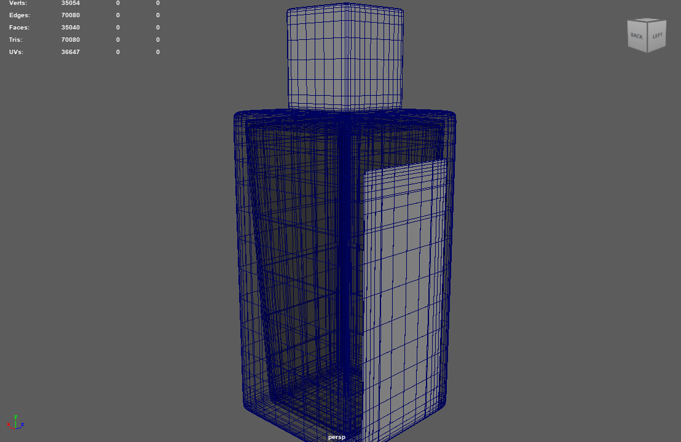Select the flat label panel on the bottle
The height and width of the screenshot is (442, 681).
pos(404,300)
